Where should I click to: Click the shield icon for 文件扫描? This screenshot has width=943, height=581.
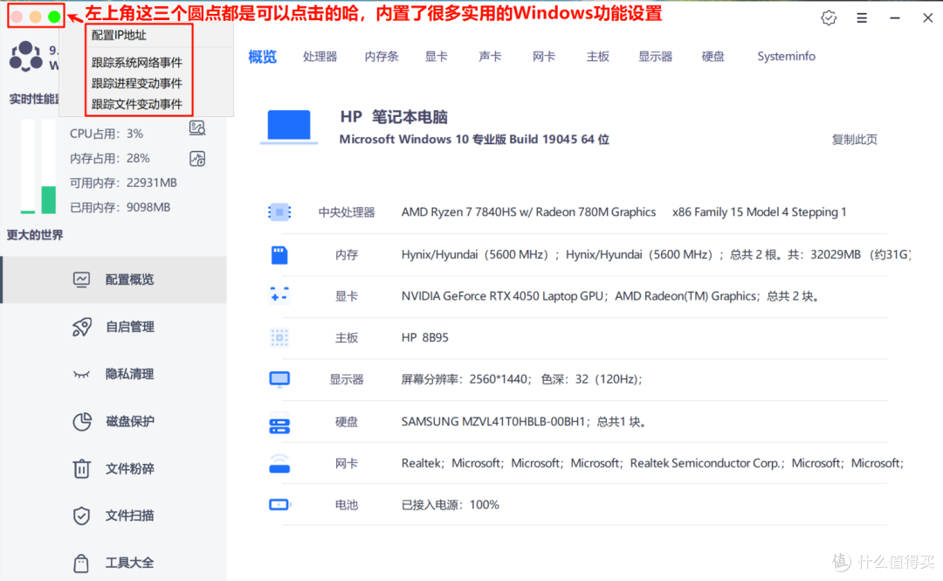point(81,516)
